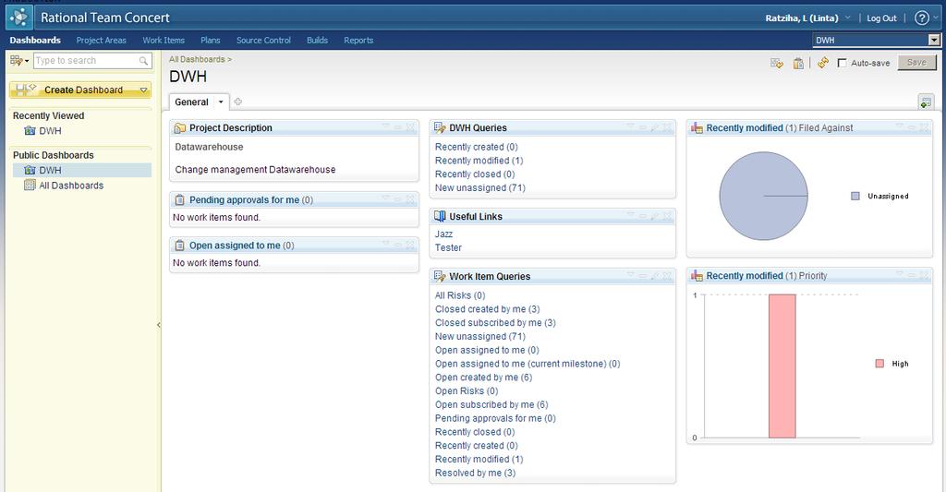The image size is (946, 492).
Task: Click the All Dashboards grid icon
Action: [30, 186]
